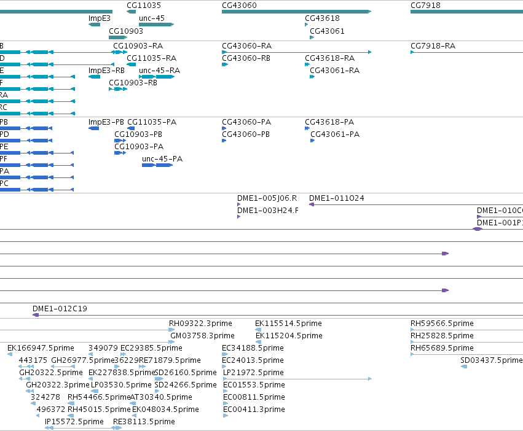Screen dimensions: 523x431
Task: Click EST LP21972.5prime label
Action: pyautogui.click(x=253, y=373)
